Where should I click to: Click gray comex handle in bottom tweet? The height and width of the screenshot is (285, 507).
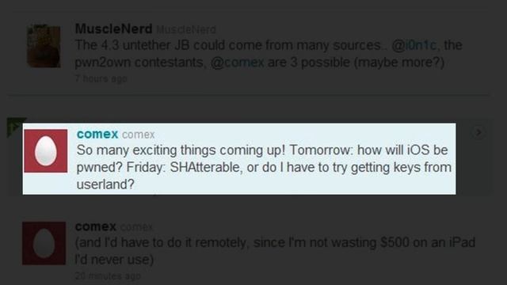tap(136, 227)
